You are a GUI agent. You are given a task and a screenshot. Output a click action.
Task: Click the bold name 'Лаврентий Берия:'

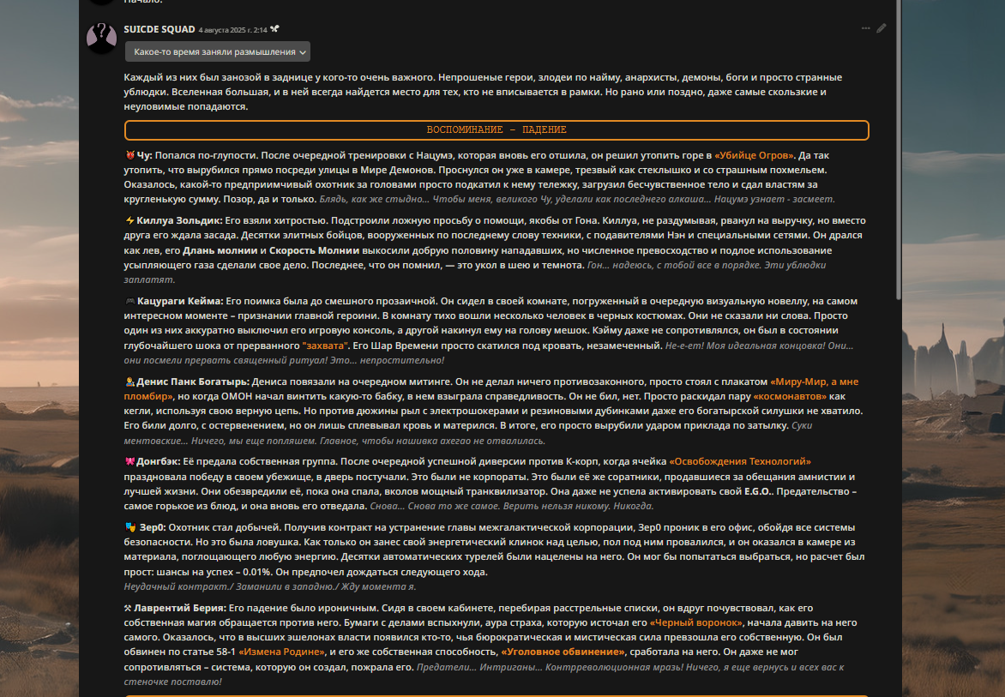[x=180, y=608]
